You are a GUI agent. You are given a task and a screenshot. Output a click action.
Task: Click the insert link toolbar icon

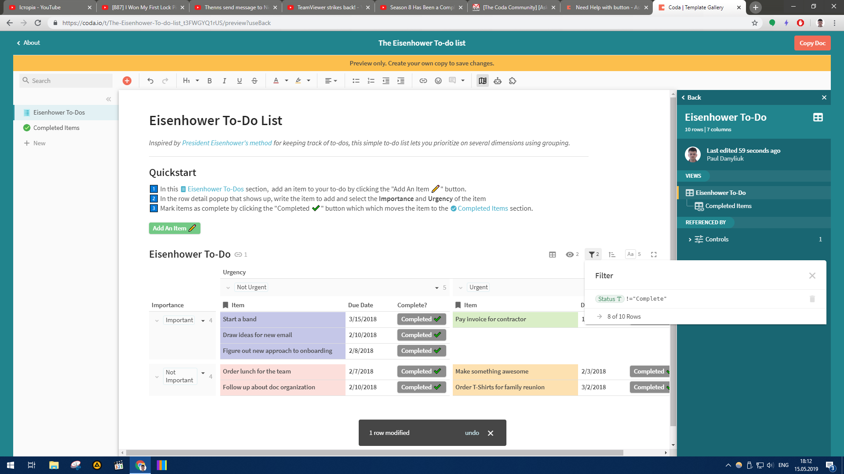pyautogui.click(x=423, y=81)
